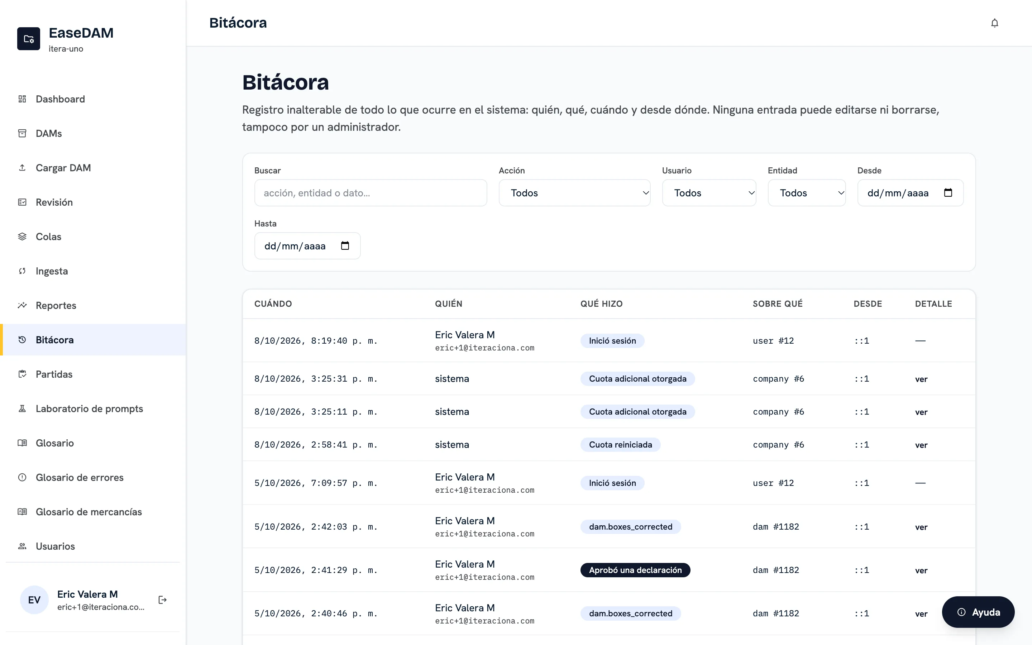
Task: Click the CUÁNDO column header
Action: click(273, 304)
